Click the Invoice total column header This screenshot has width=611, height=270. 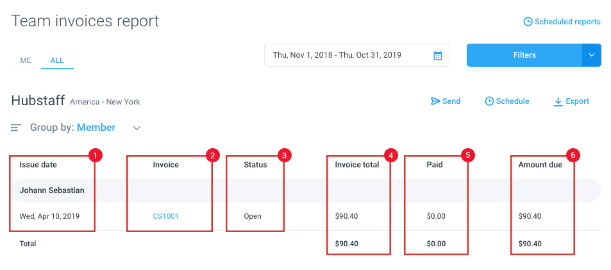(x=357, y=165)
